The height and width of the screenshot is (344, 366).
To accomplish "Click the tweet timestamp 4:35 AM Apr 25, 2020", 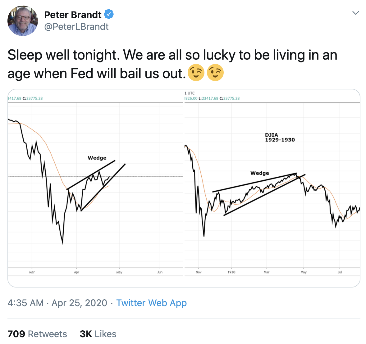I will point(57,303).
